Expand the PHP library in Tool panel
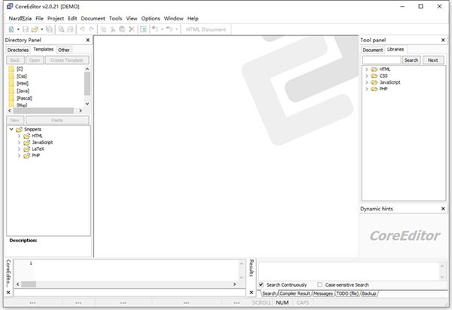The width and height of the screenshot is (452, 310). coord(366,89)
